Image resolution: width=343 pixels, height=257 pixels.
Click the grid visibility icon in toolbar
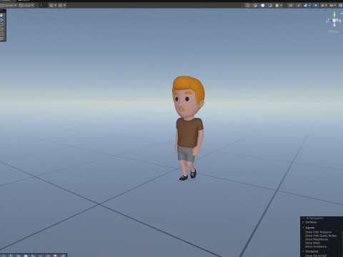tap(323, 5)
